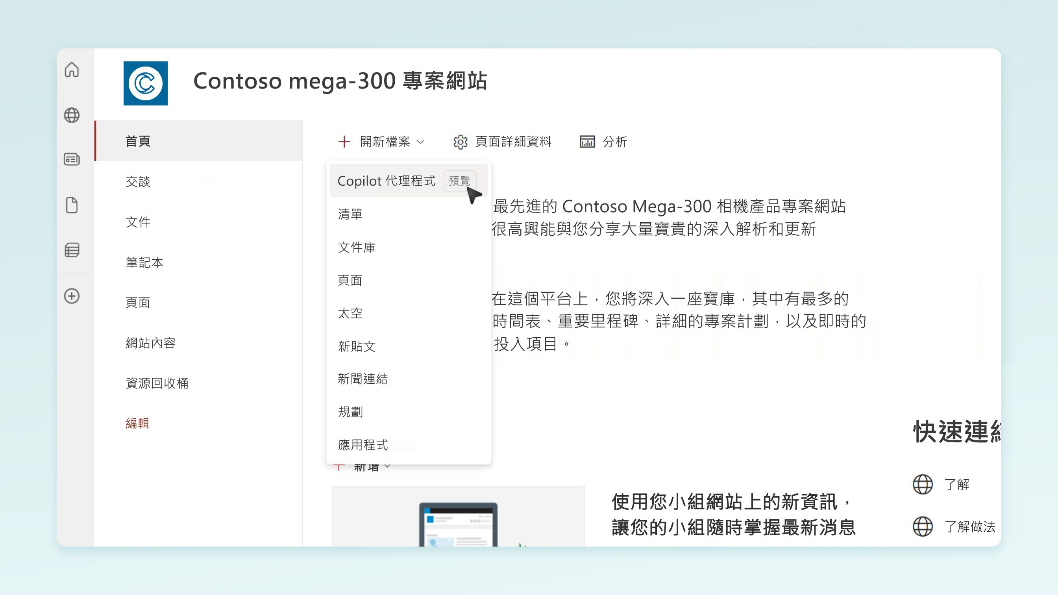Click the 預覽 badge on Copilot item

[460, 181]
